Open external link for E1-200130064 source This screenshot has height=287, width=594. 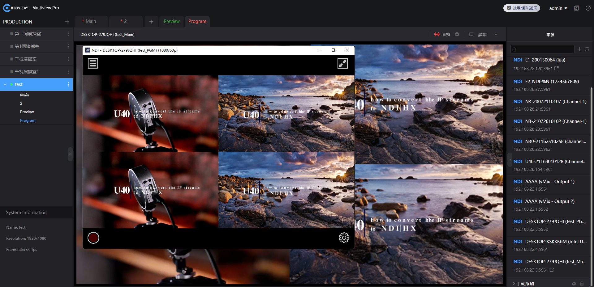[x=557, y=68]
